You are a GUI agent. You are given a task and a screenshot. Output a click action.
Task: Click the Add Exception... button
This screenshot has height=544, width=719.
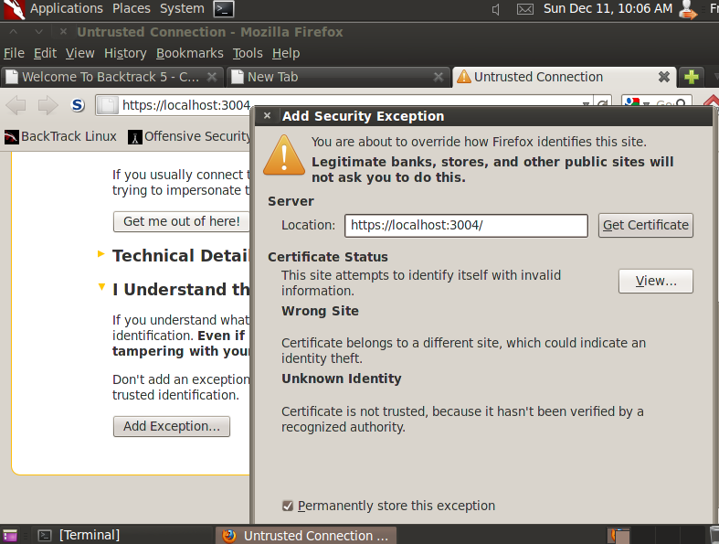click(x=172, y=426)
